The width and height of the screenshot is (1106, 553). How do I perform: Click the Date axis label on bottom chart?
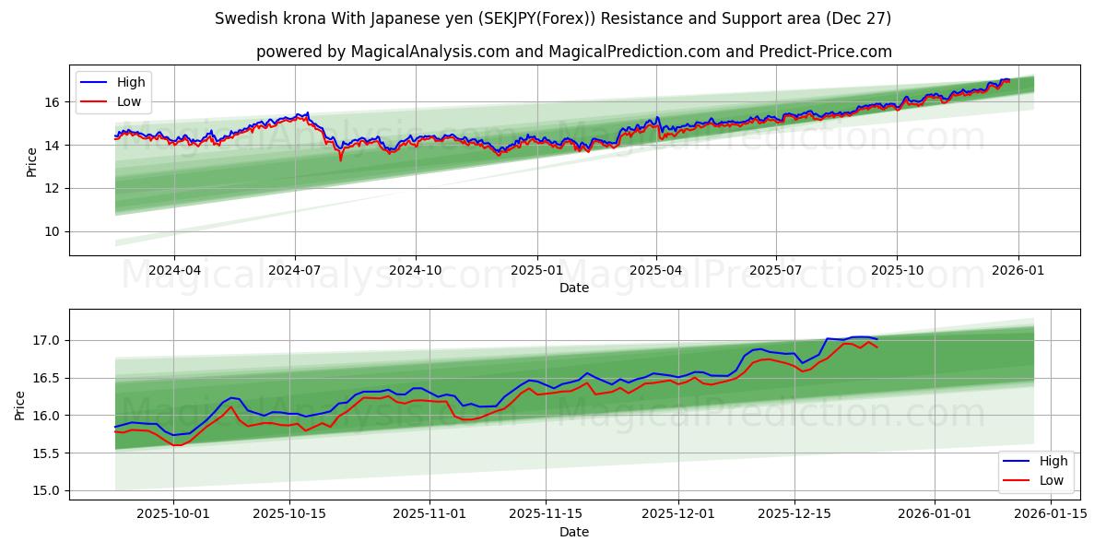573,532
